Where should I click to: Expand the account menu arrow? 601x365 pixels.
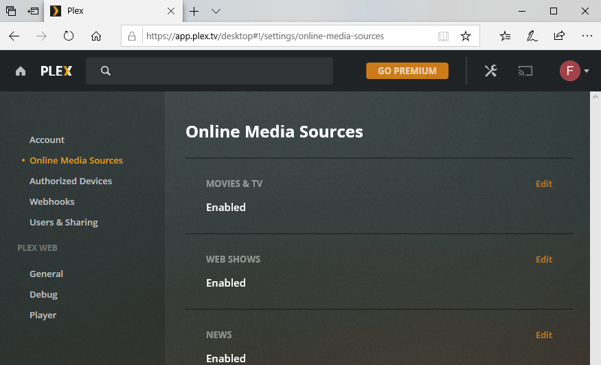pyautogui.click(x=587, y=71)
